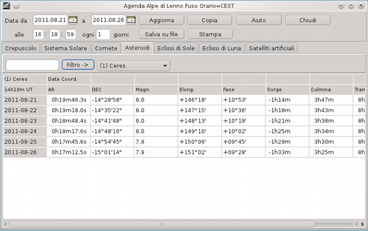This screenshot has width=368, height=231.
Task: Apply the Filtro -> button
Action: click(x=78, y=65)
